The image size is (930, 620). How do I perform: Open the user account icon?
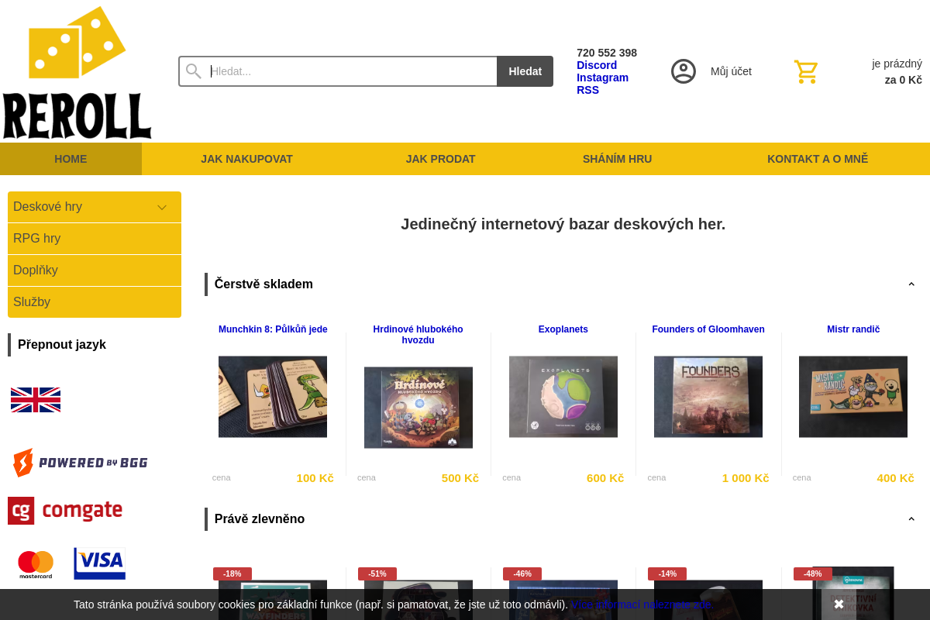click(683, 71)
